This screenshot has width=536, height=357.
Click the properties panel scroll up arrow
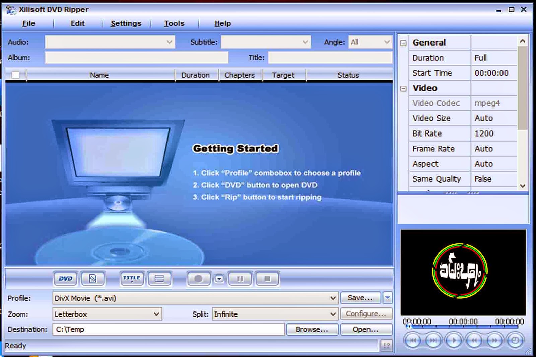pyautogui.click(x=523, y=41)
